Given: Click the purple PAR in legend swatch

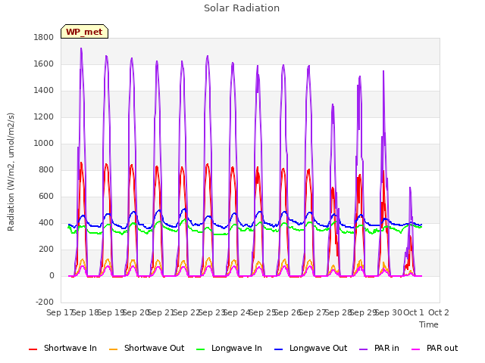Looking at the screenshot, I should pos(364,349).
